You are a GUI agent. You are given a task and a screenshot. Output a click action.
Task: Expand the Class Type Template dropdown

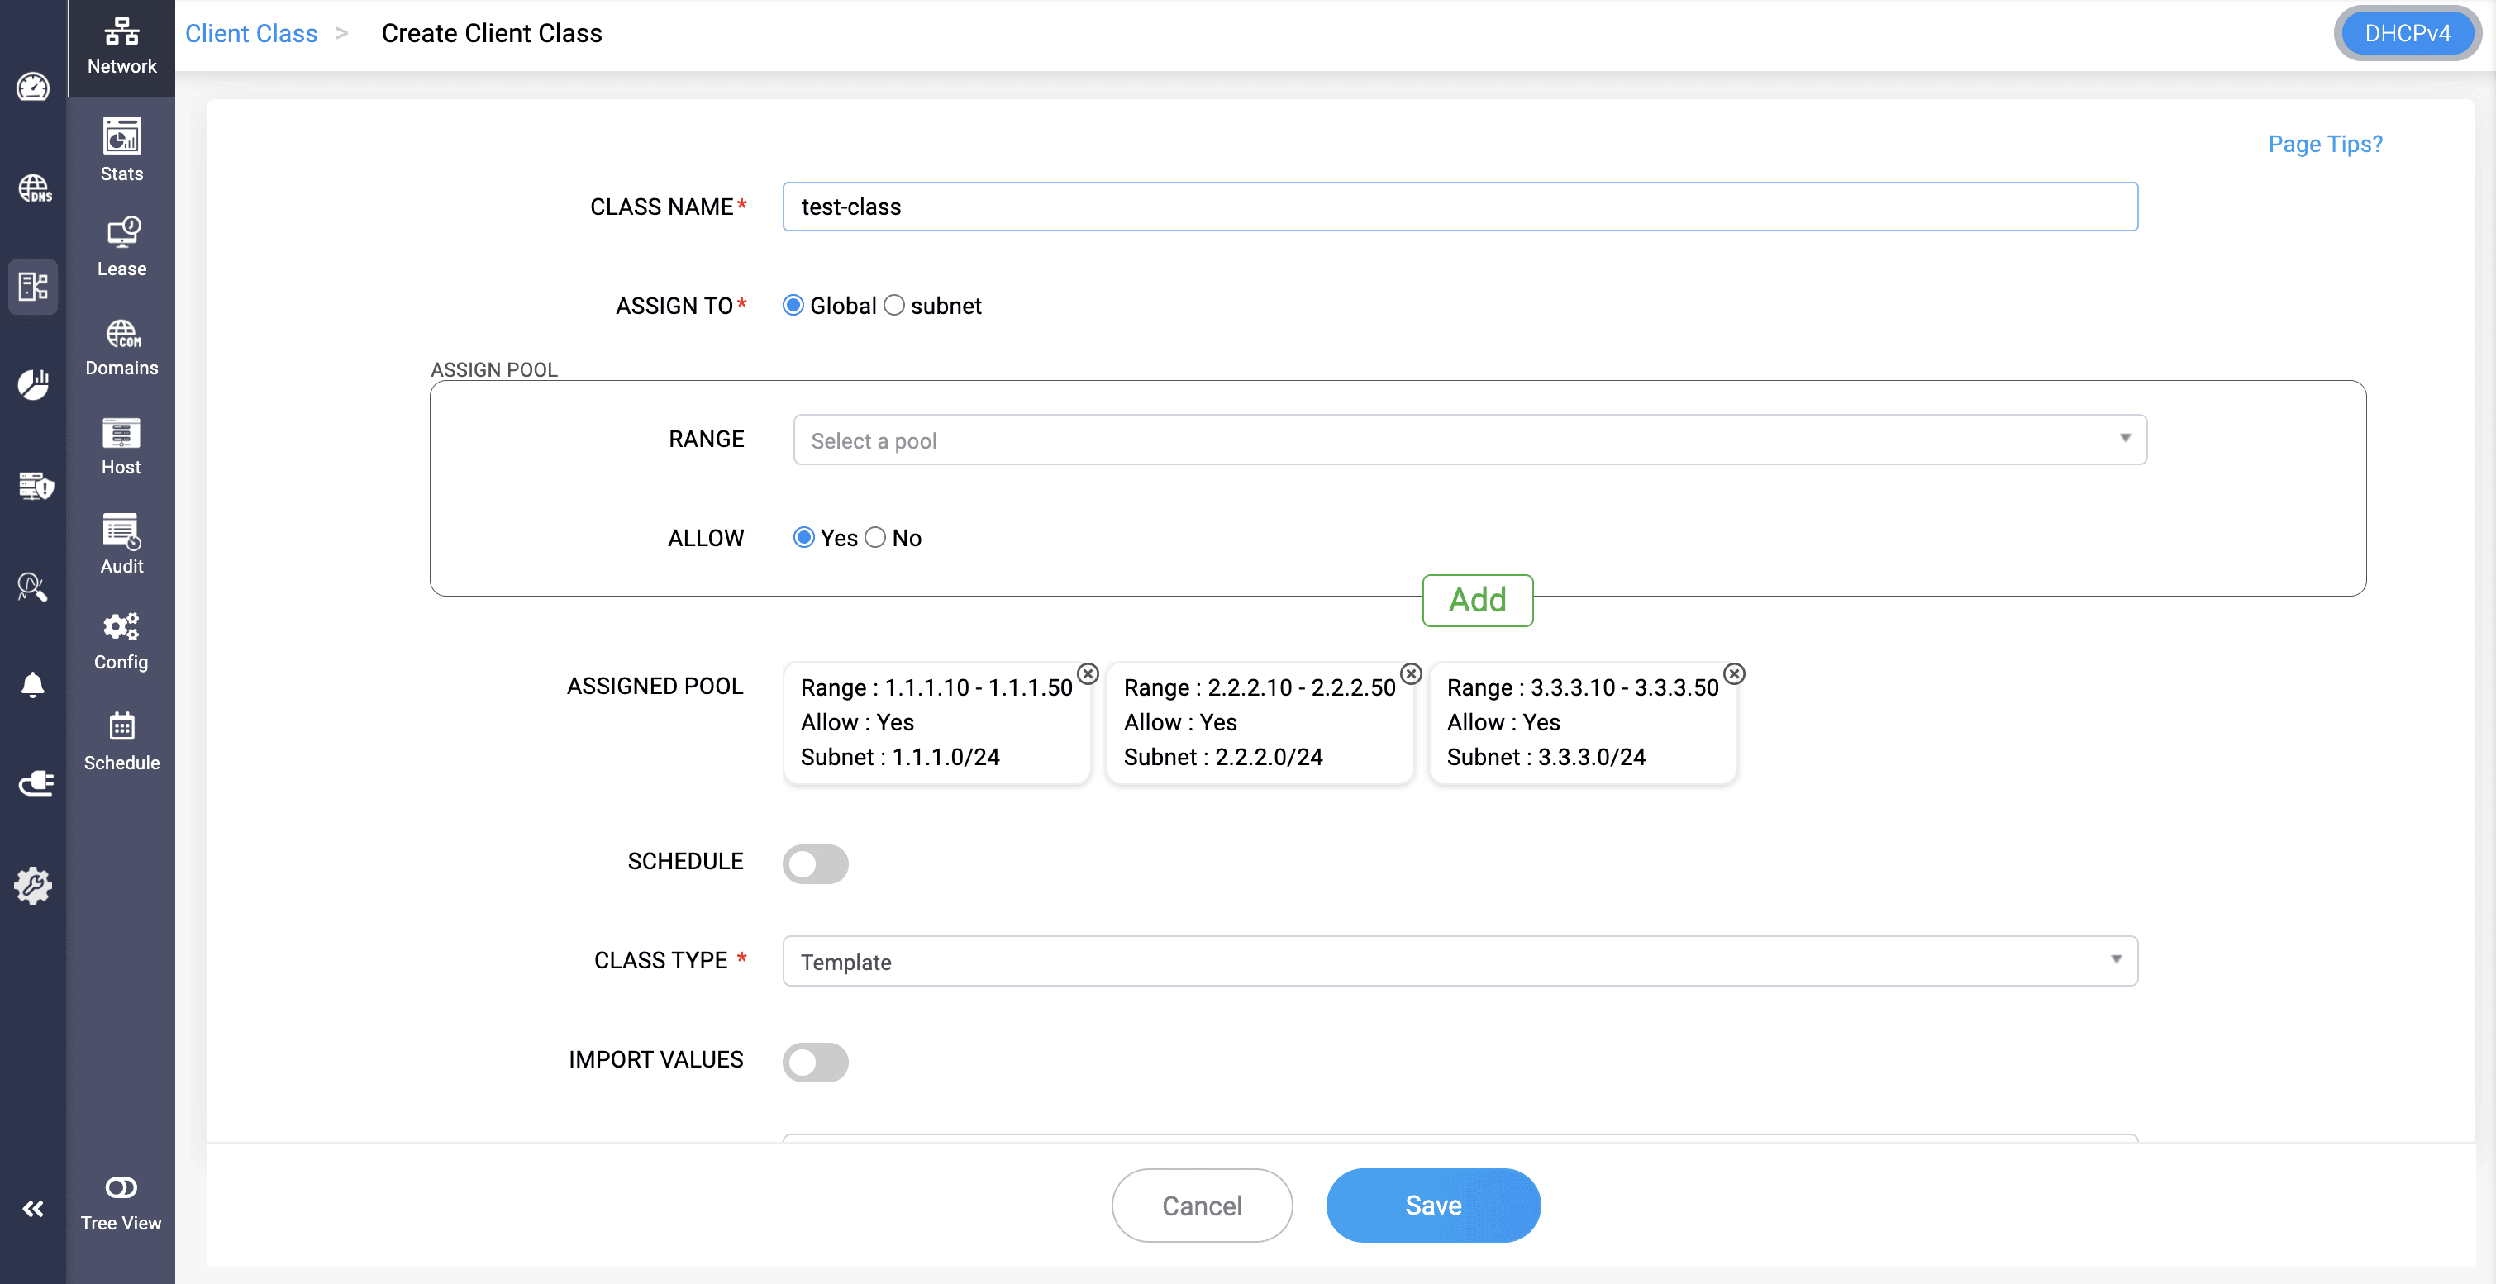tap(1460, 961)
